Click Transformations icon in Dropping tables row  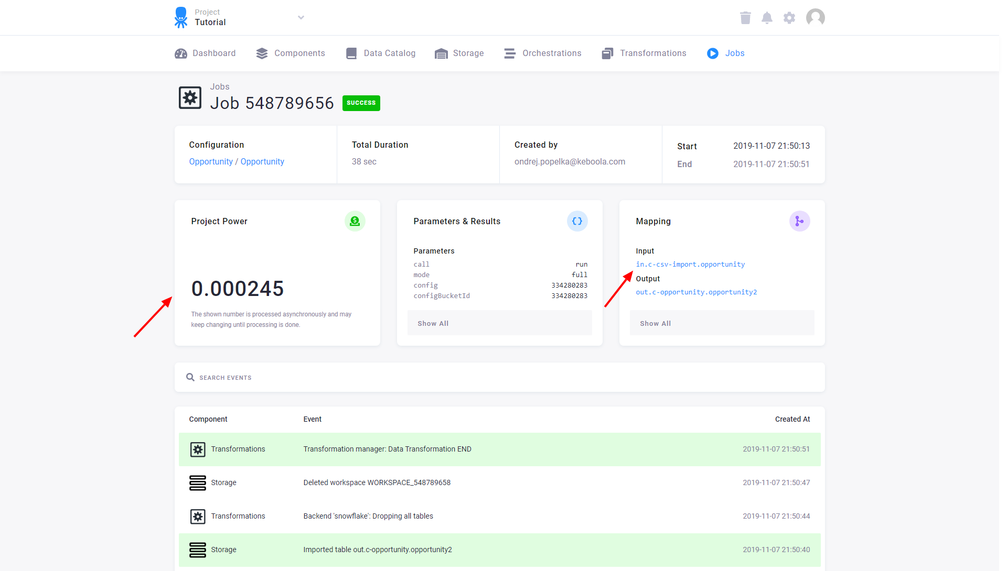[x=198, y=517]
